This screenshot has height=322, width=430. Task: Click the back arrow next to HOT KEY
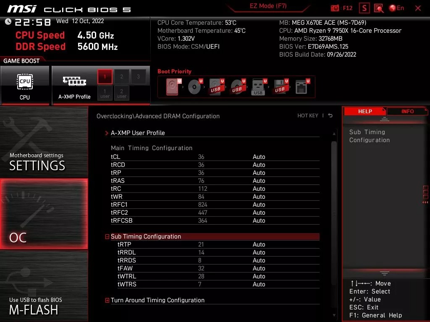tap(330, 116)
